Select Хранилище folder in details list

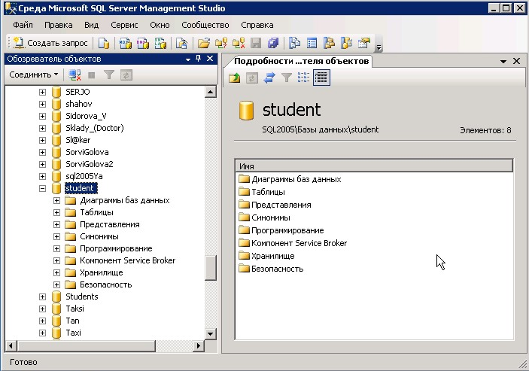[x=272, y=256]
